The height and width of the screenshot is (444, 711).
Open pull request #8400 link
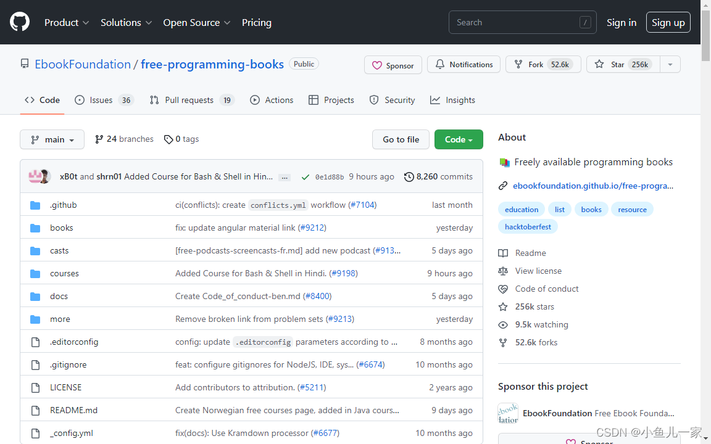coord(317,296)
